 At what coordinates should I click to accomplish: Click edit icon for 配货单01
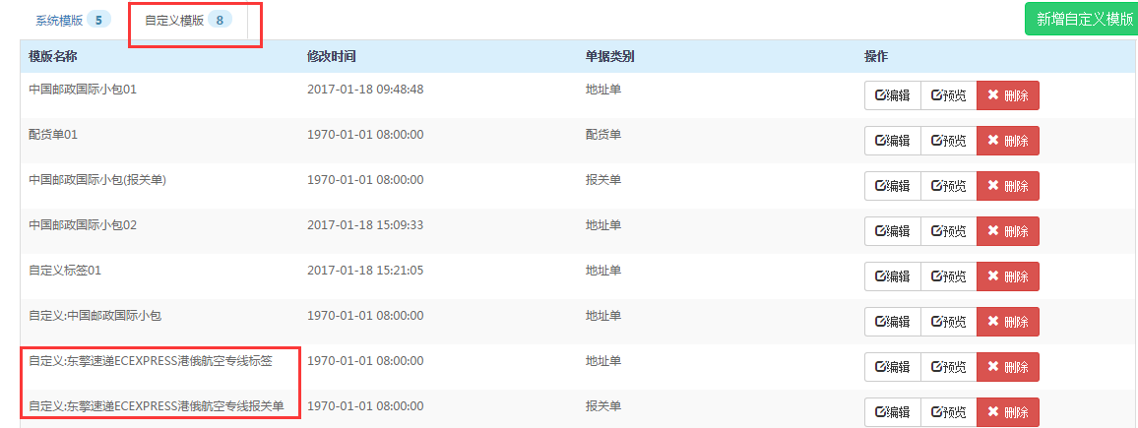point(892,141)
